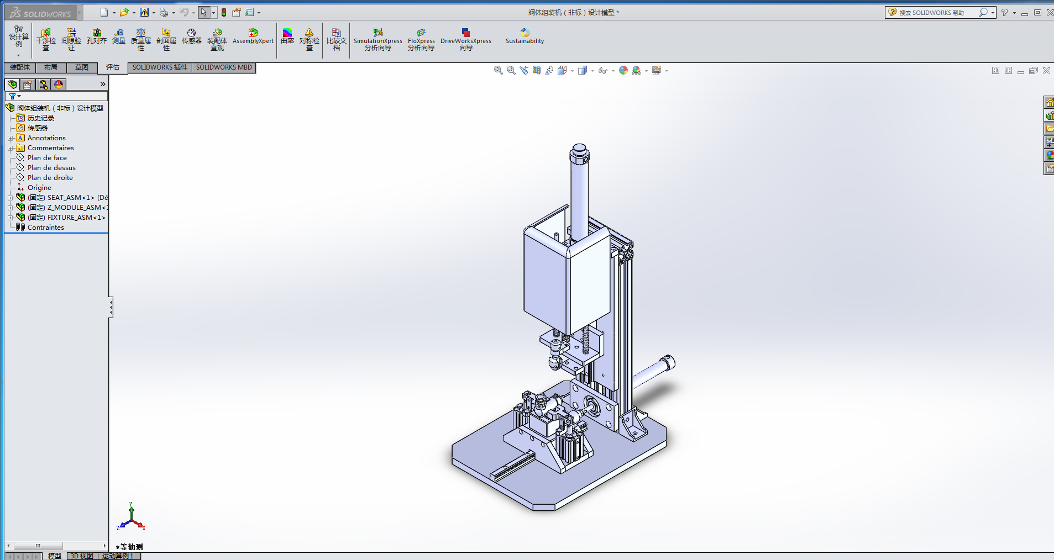Viewport: 1054px width, 560px height.
Task: Switch to the 装配体 assembly tab
Action: (20, 67)
